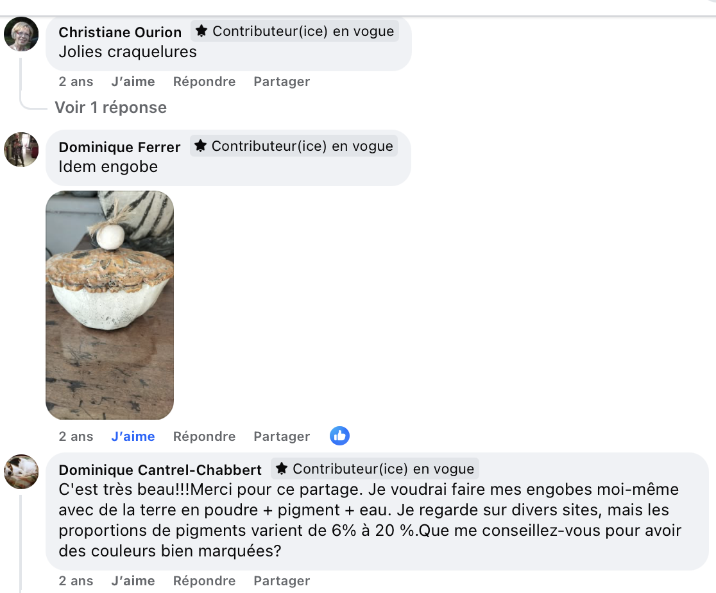
Task: Reply to the engobe pigments question
Action: [x=204, y=581]
